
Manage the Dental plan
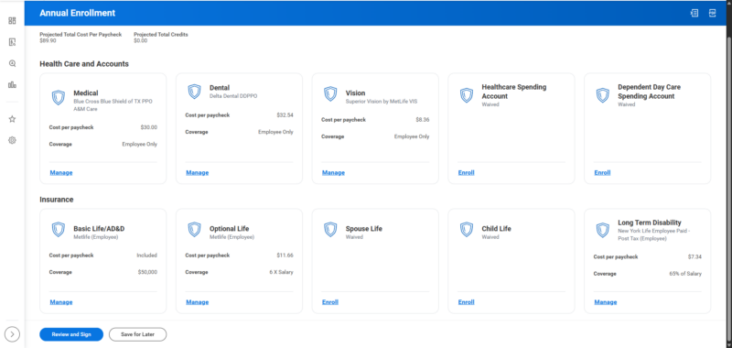point(198,173)
